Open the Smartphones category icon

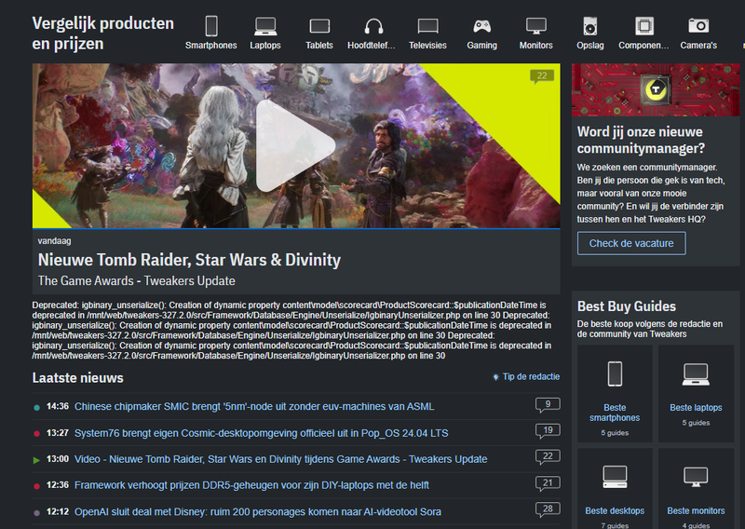coord(211,26)
